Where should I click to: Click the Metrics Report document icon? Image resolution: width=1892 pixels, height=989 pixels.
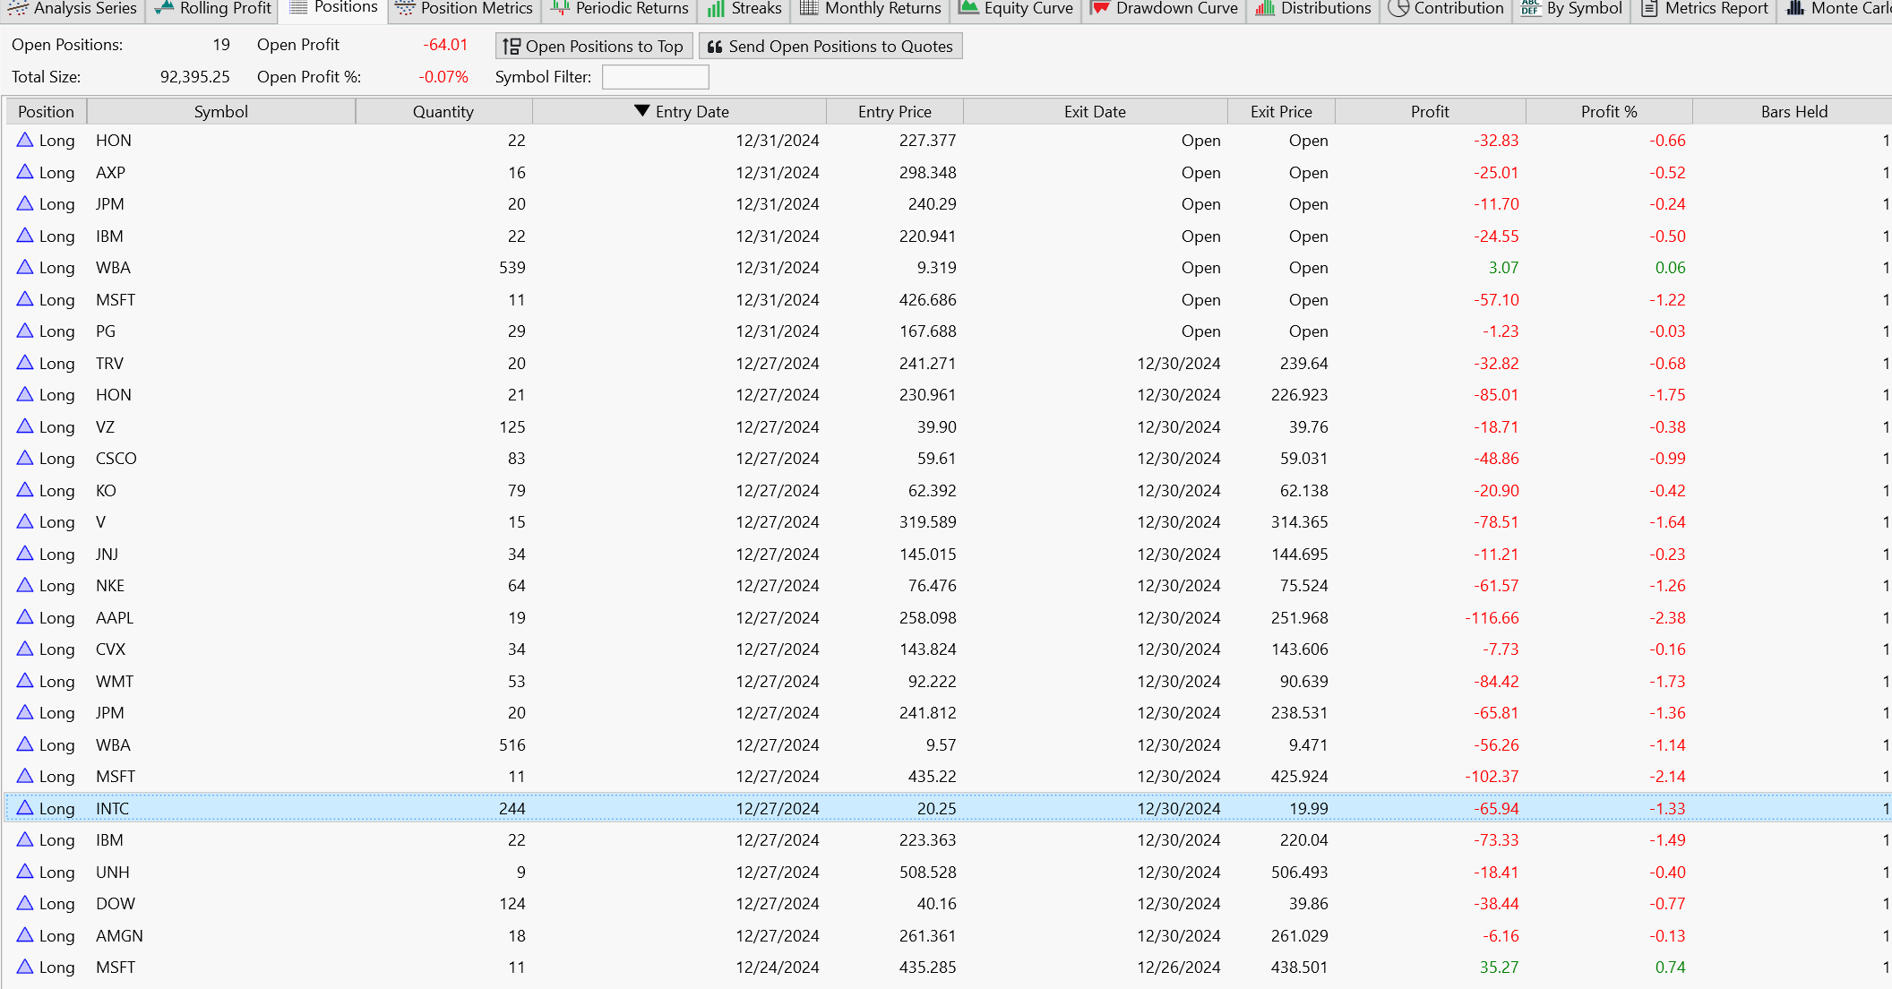1649,8
